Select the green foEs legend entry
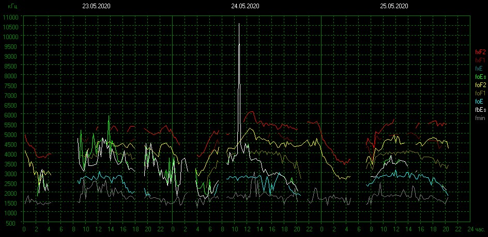 click(x=480, y=77)
